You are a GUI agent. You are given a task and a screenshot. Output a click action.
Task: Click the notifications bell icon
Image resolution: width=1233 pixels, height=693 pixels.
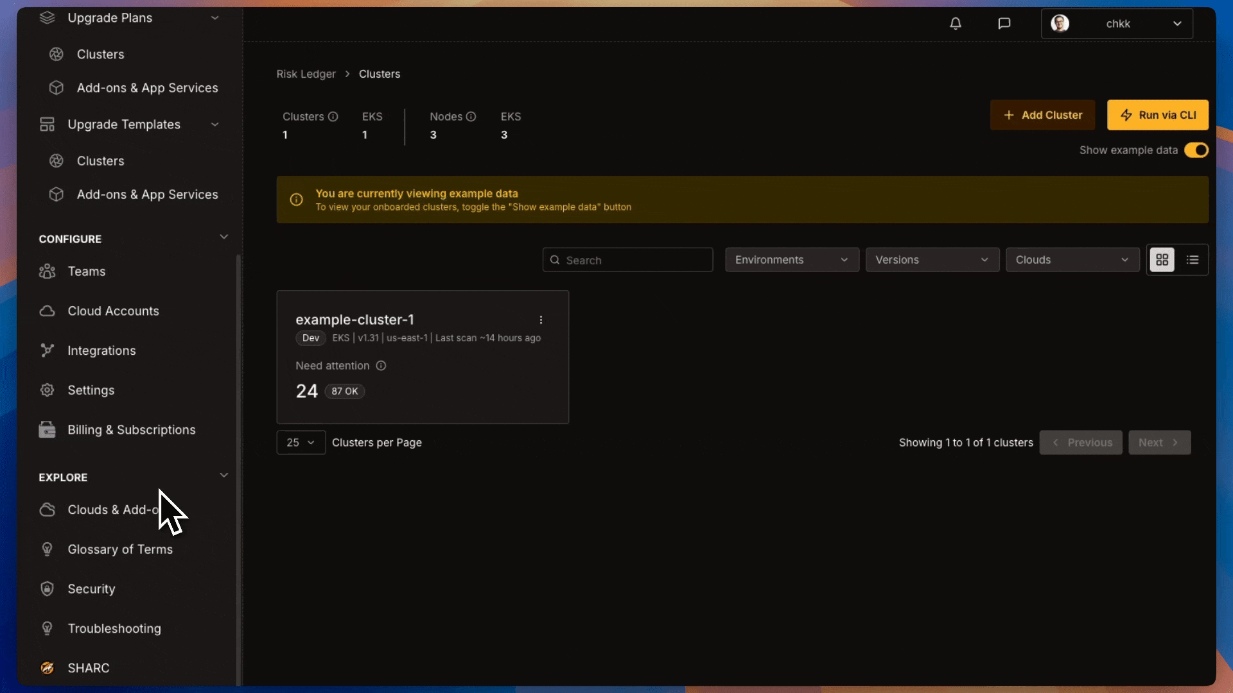point(956,24)
